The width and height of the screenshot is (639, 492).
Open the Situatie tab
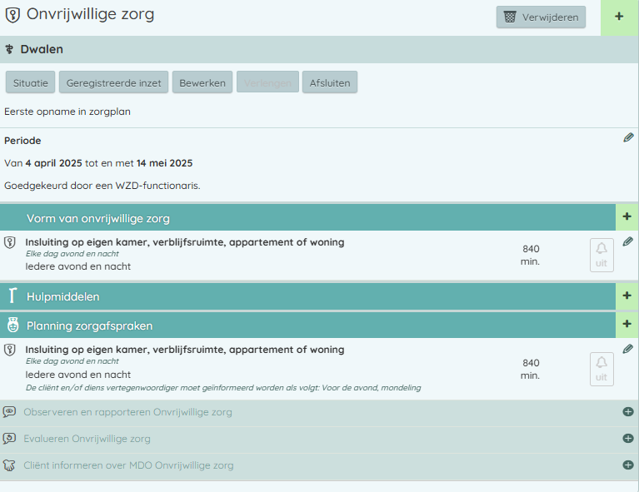point(31,82)
